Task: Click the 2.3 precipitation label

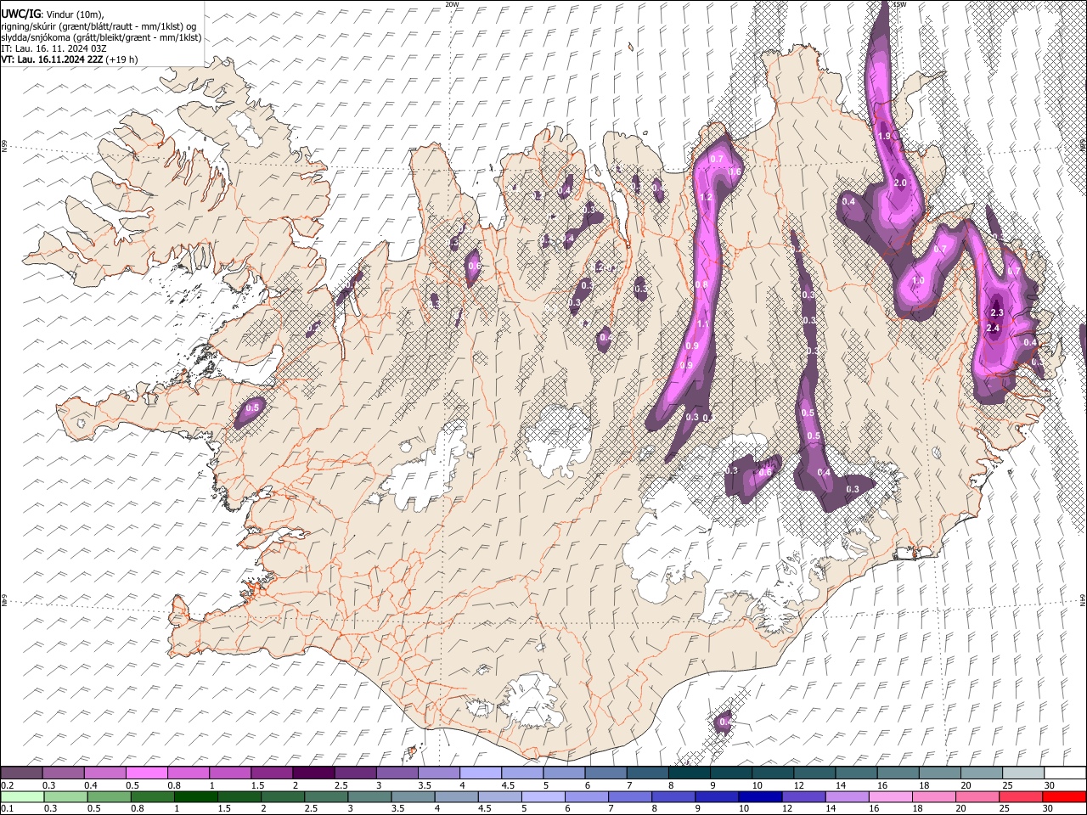Action: pos(998,313)
